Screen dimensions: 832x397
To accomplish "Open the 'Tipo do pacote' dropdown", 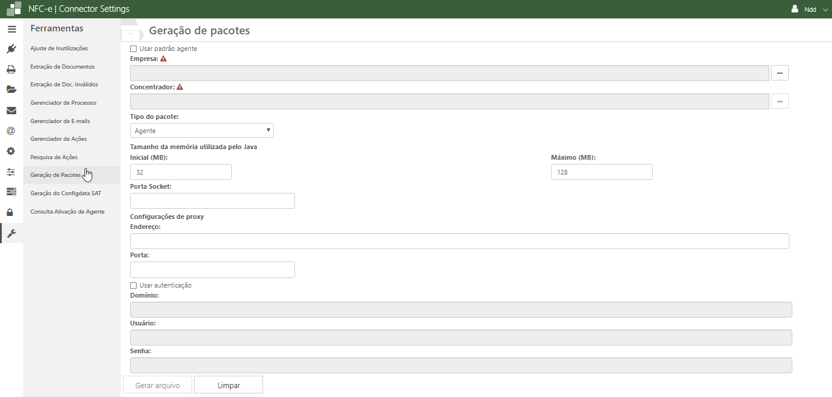I will pos(202,131).
